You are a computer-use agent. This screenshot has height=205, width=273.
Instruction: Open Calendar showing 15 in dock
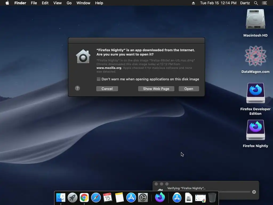(x=108, y=198)
